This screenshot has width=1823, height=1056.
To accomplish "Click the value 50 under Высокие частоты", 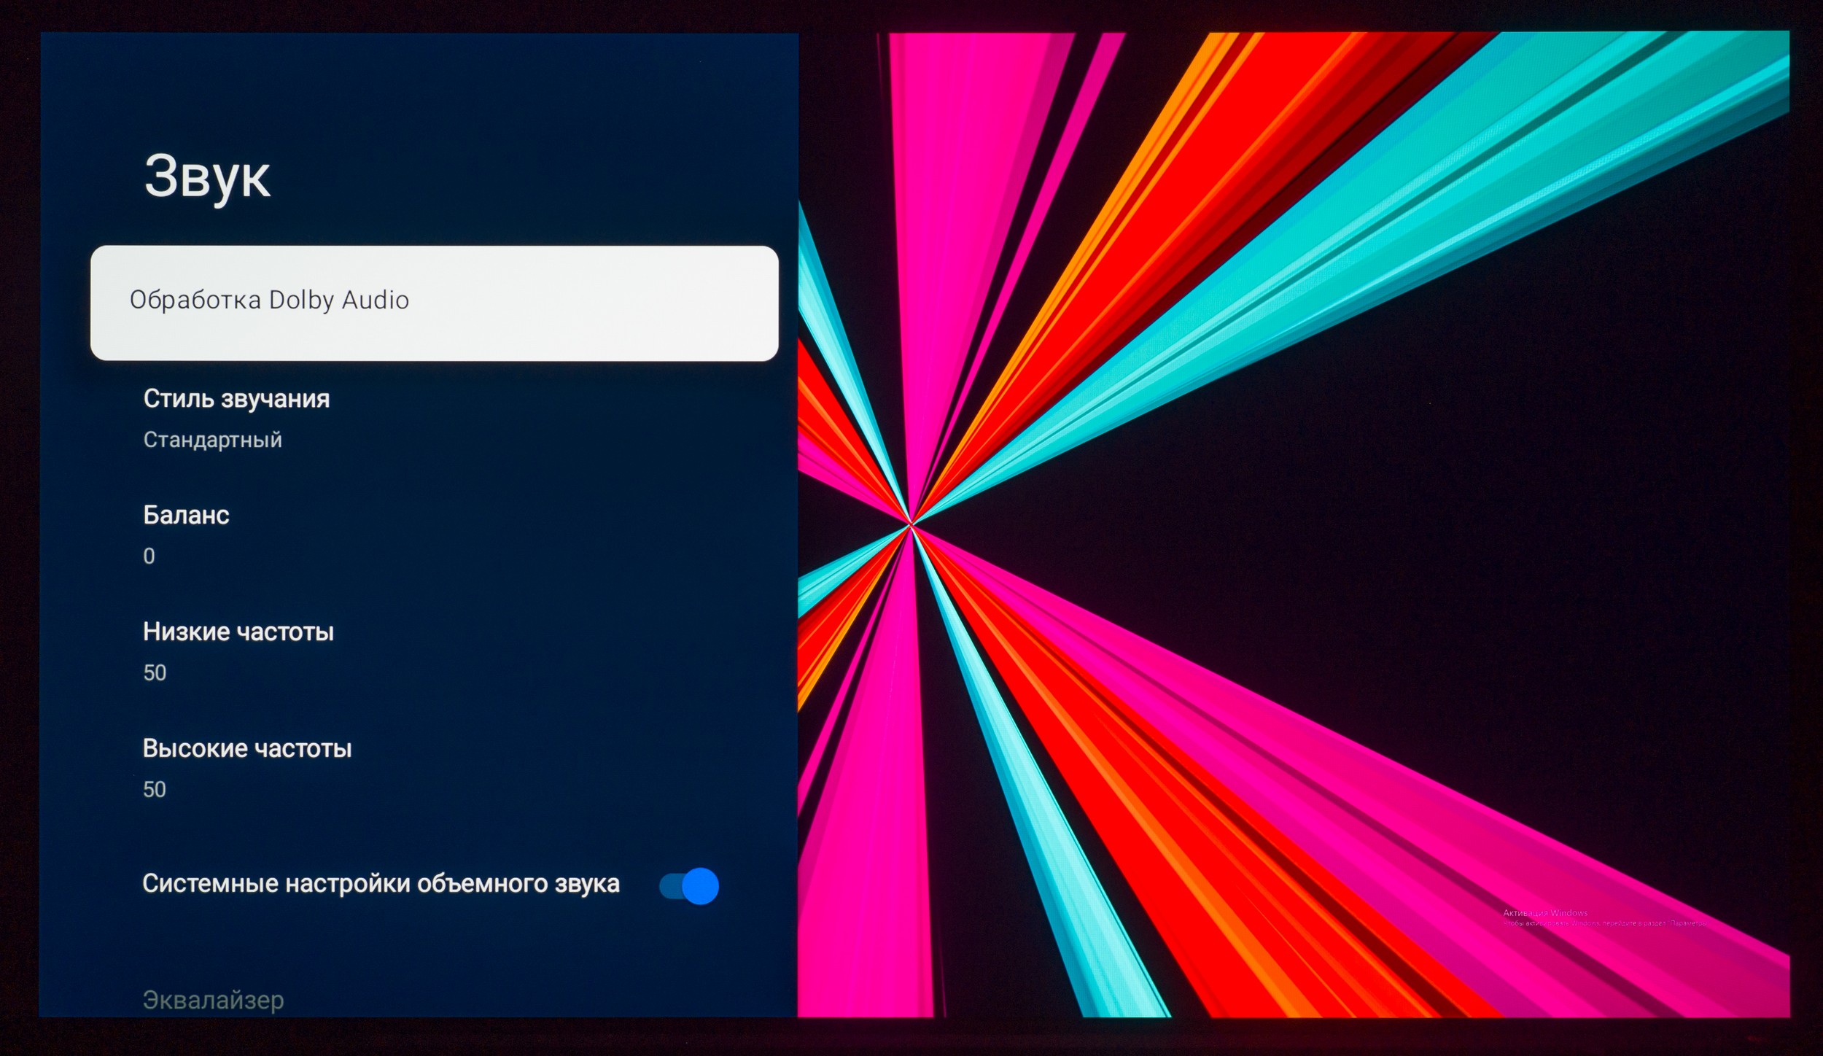I will (155, 789).
